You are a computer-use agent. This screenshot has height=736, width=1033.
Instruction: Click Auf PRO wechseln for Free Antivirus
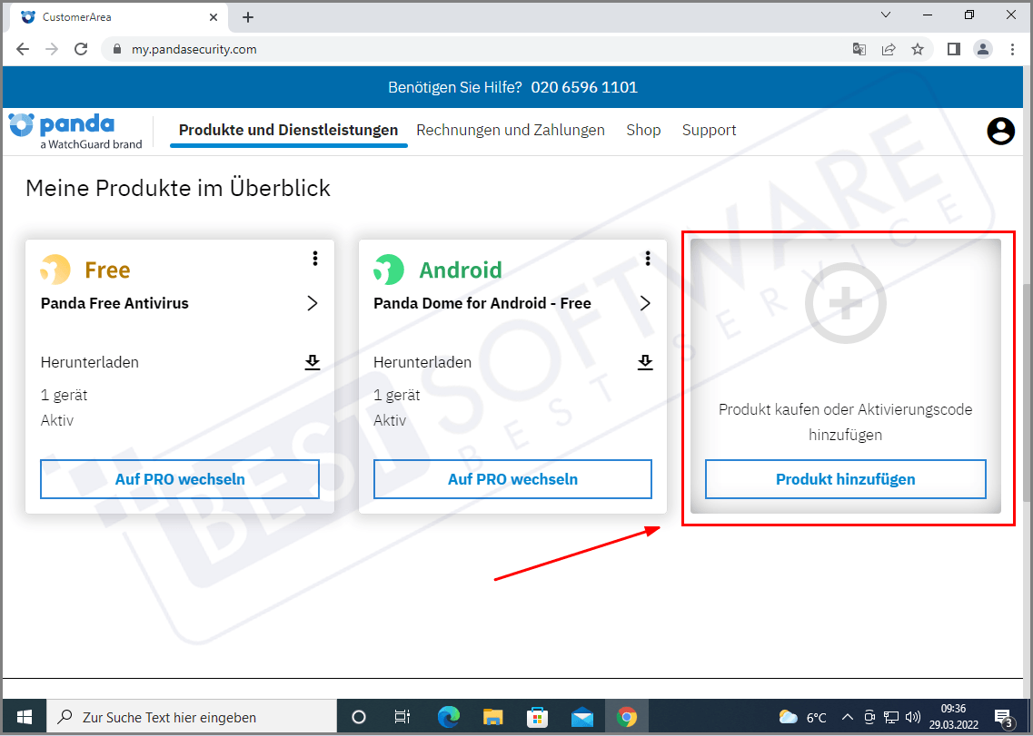[x=179, y=479]
